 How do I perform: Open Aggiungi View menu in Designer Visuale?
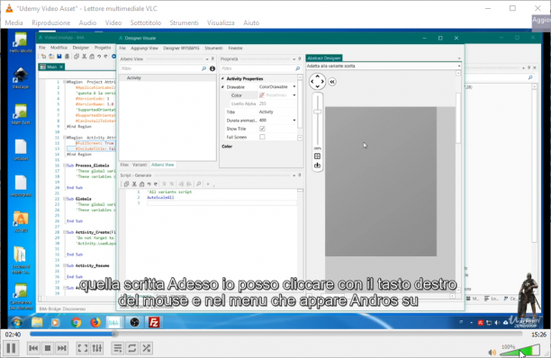tap(144, 48)
